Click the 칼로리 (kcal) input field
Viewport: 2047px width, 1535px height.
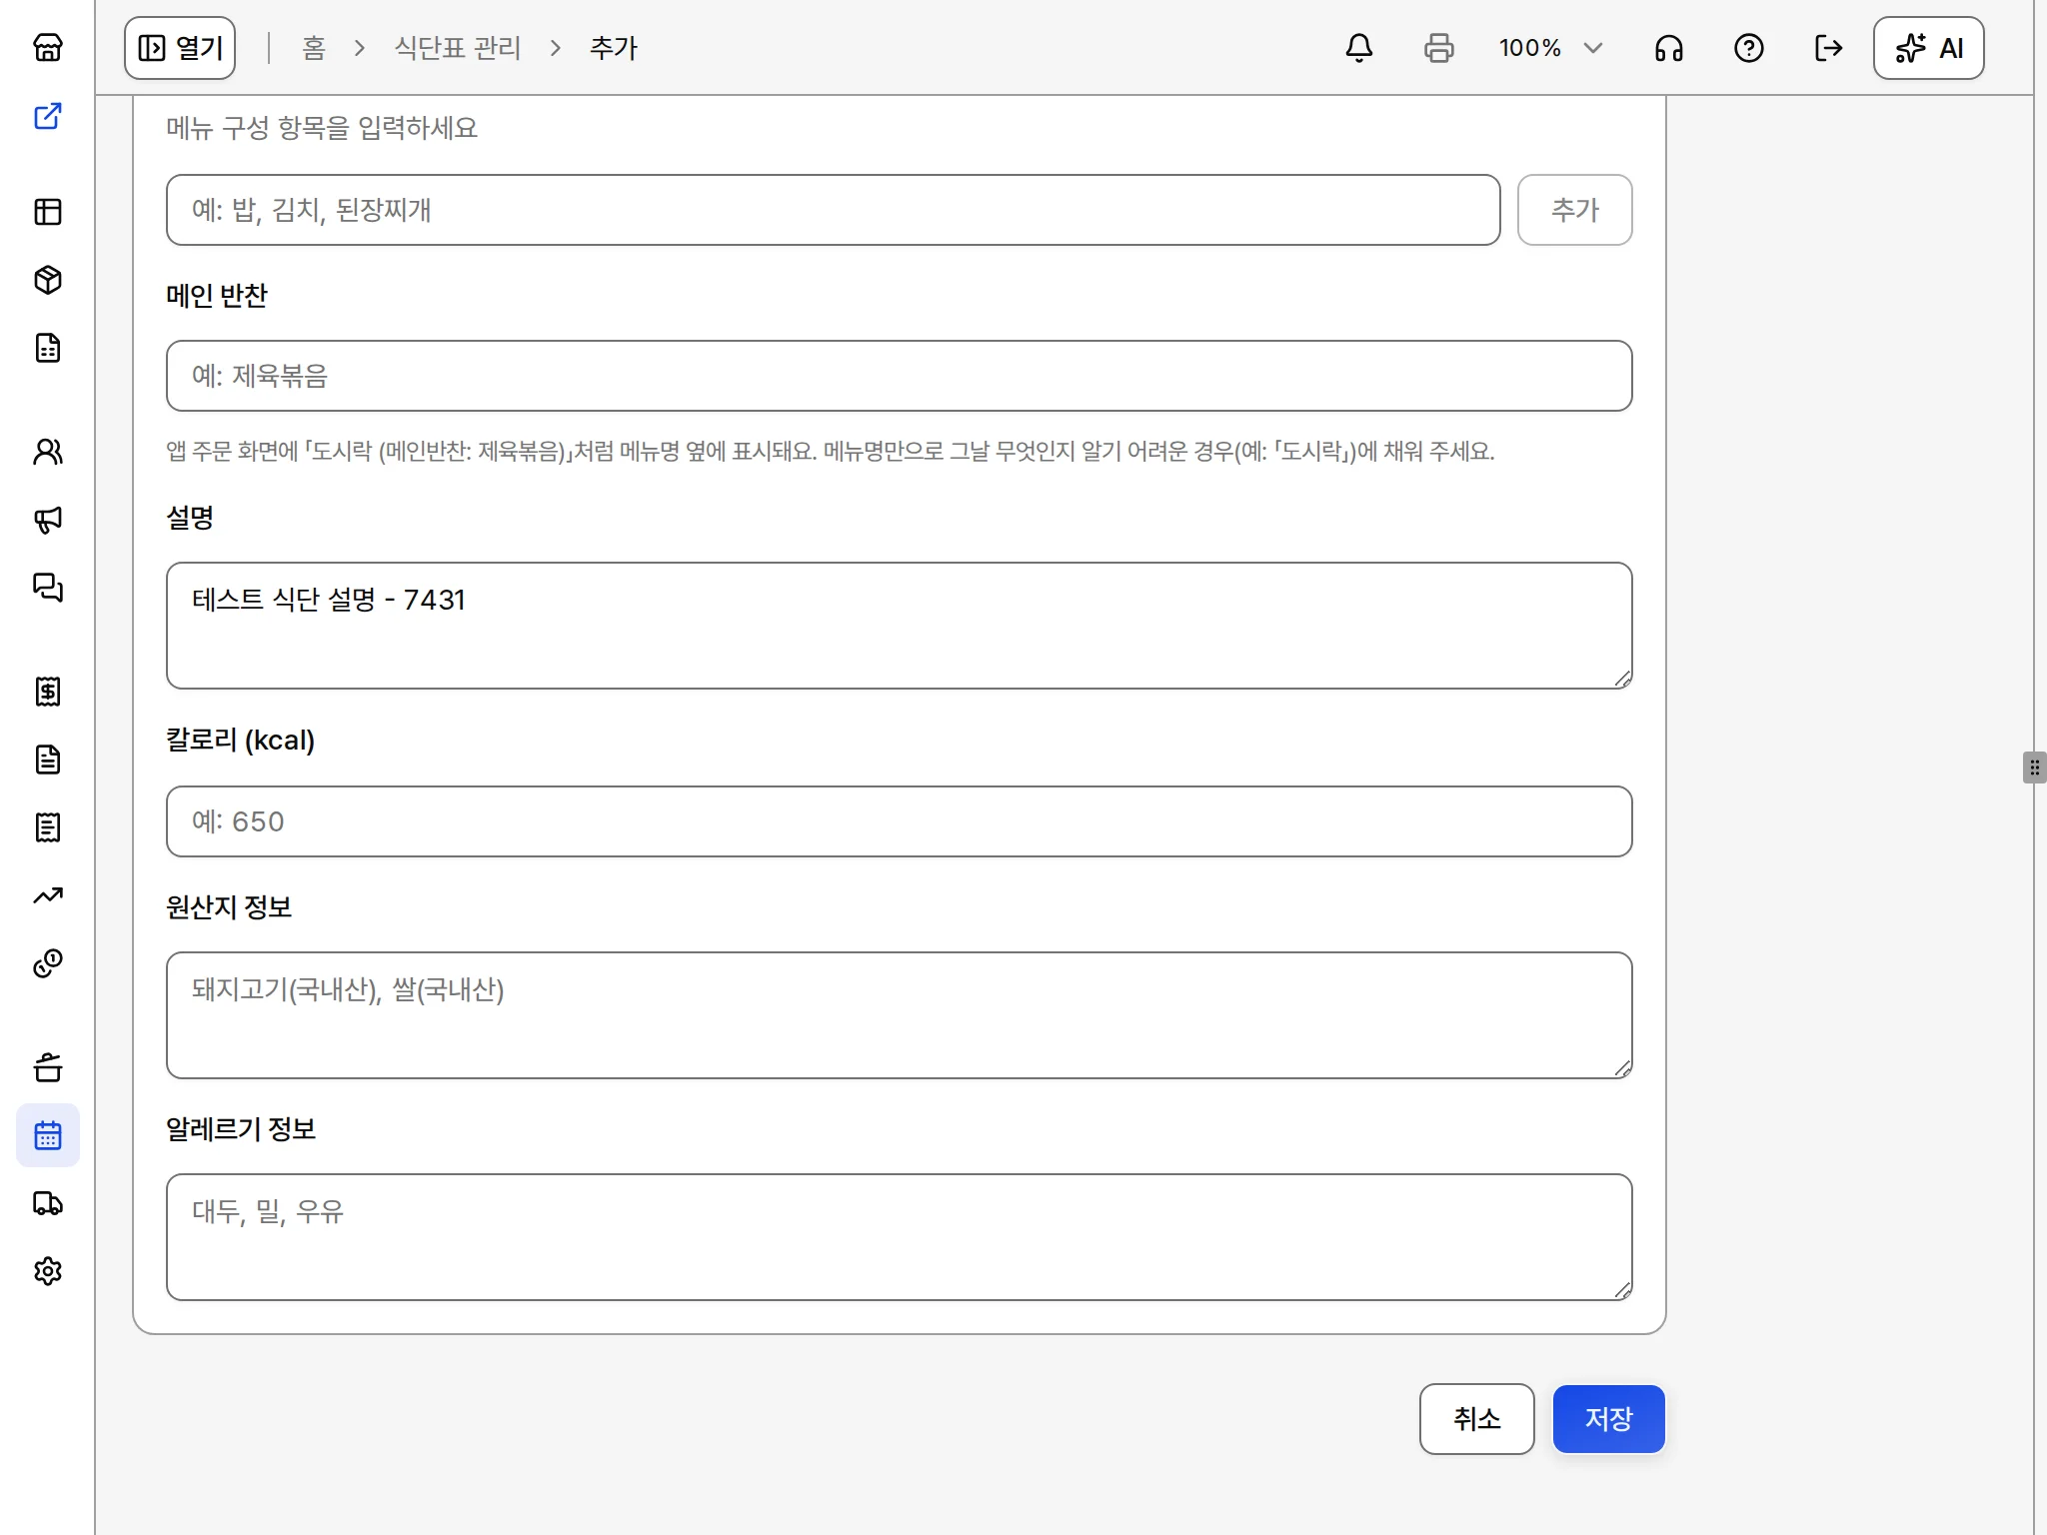[900, 821]
